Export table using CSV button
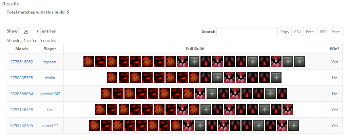The width and height of the screenshot is (349, 140). 297,32
